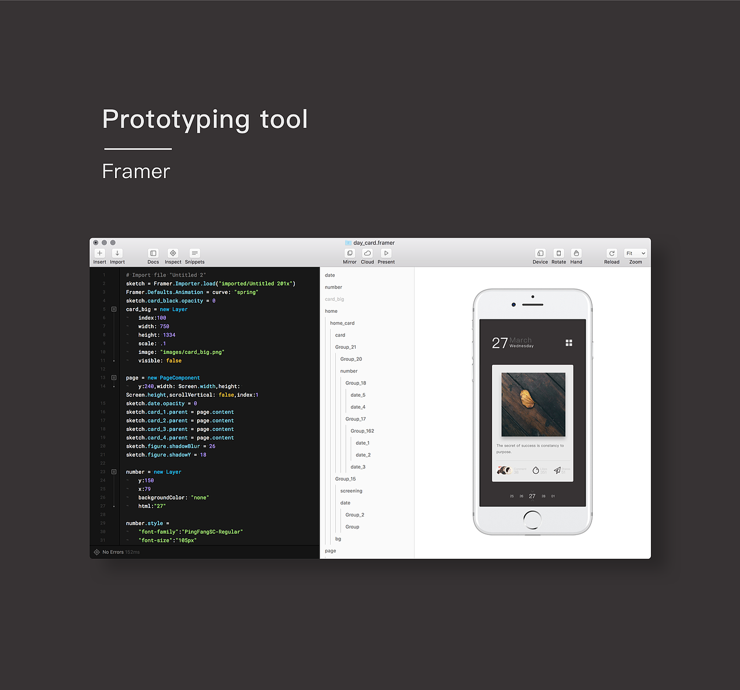The width and height of the screenshot is (740, 690).
Task: Tap the grid menu icon in phone preview
Action: [569, 343]
